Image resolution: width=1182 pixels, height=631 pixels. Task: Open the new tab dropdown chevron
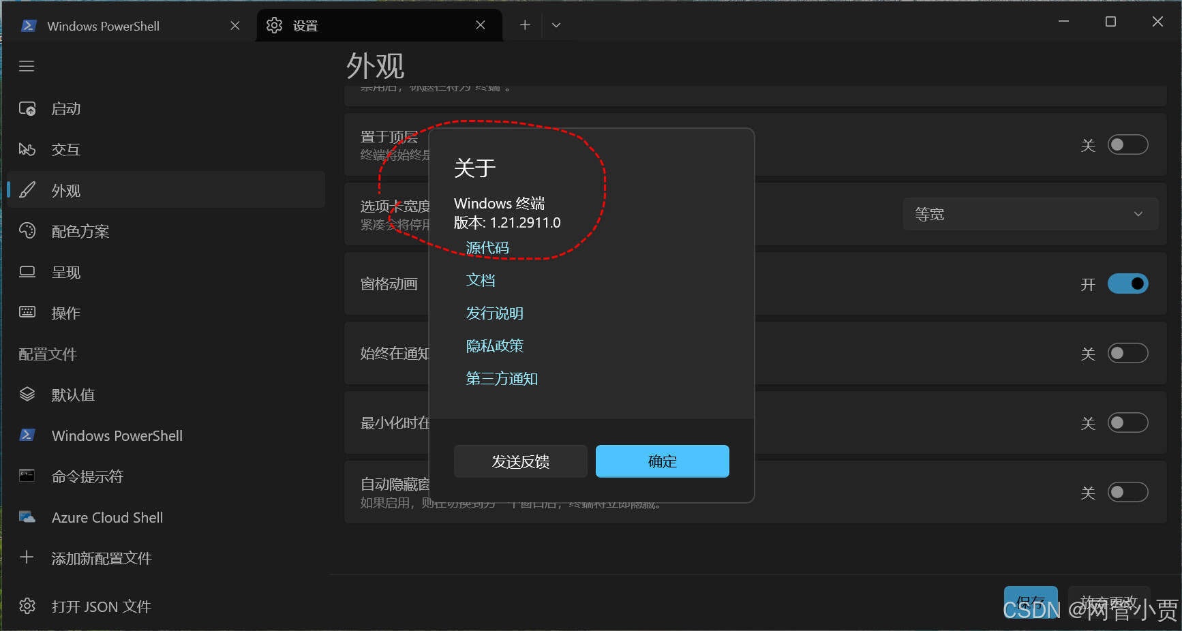tap(556, 25)
